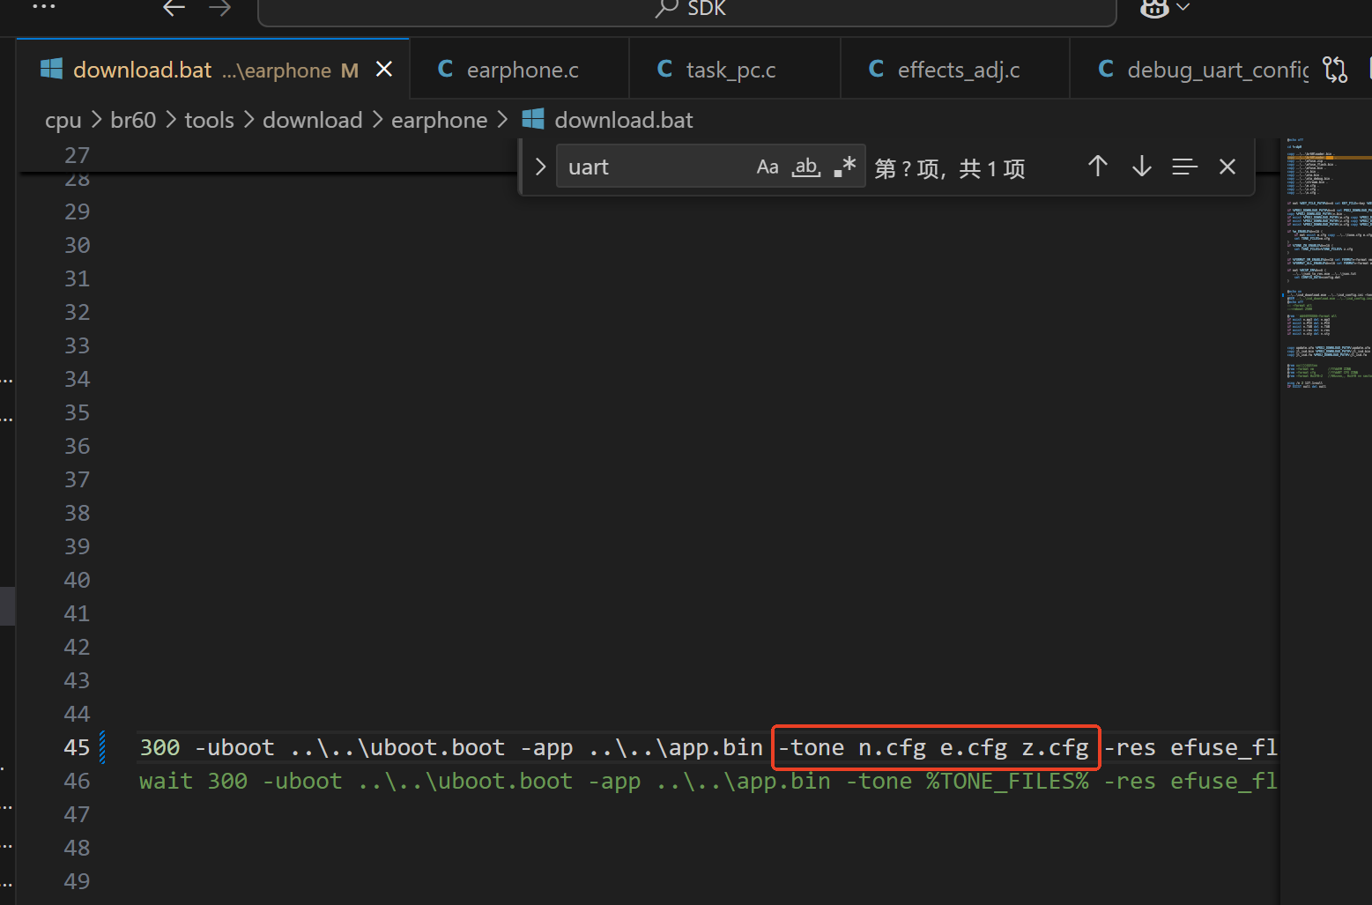Go back with the left arrow
This screenshot has height=905, width=1372.
[x=174, y=8]
